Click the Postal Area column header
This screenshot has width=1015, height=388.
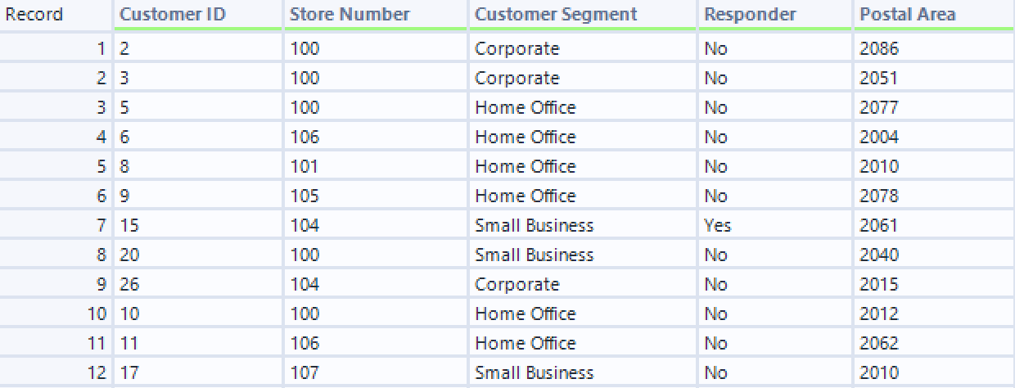click(908, 15)
